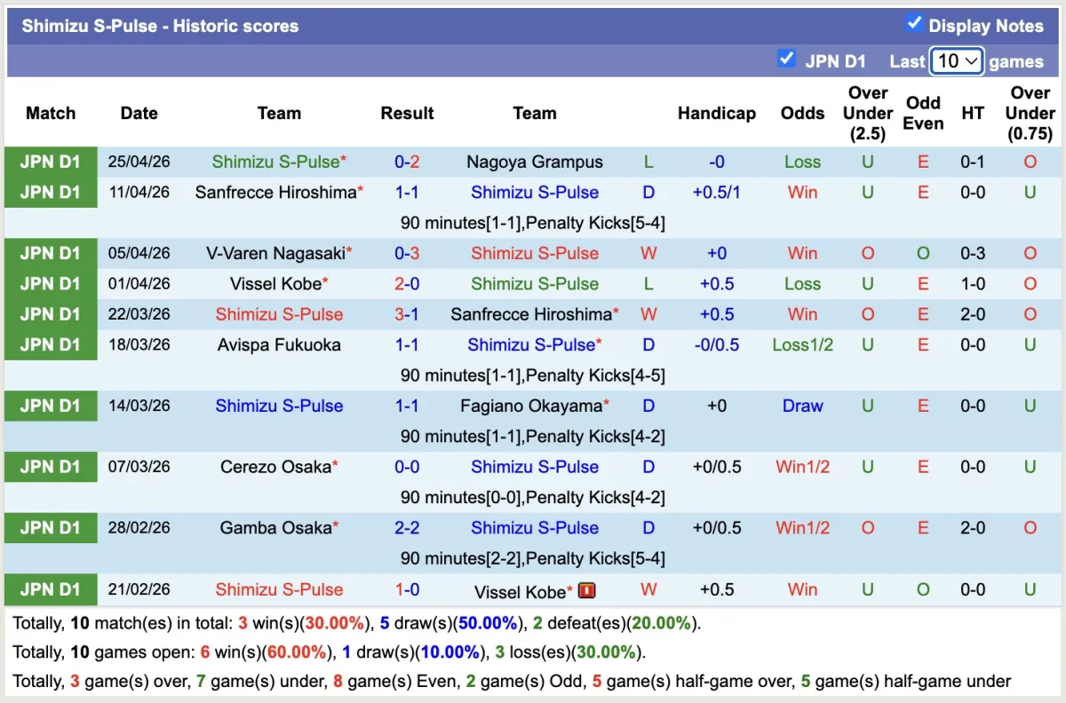Click Sanfrecce Hiroshima in the 11/04/26 row

275,193
